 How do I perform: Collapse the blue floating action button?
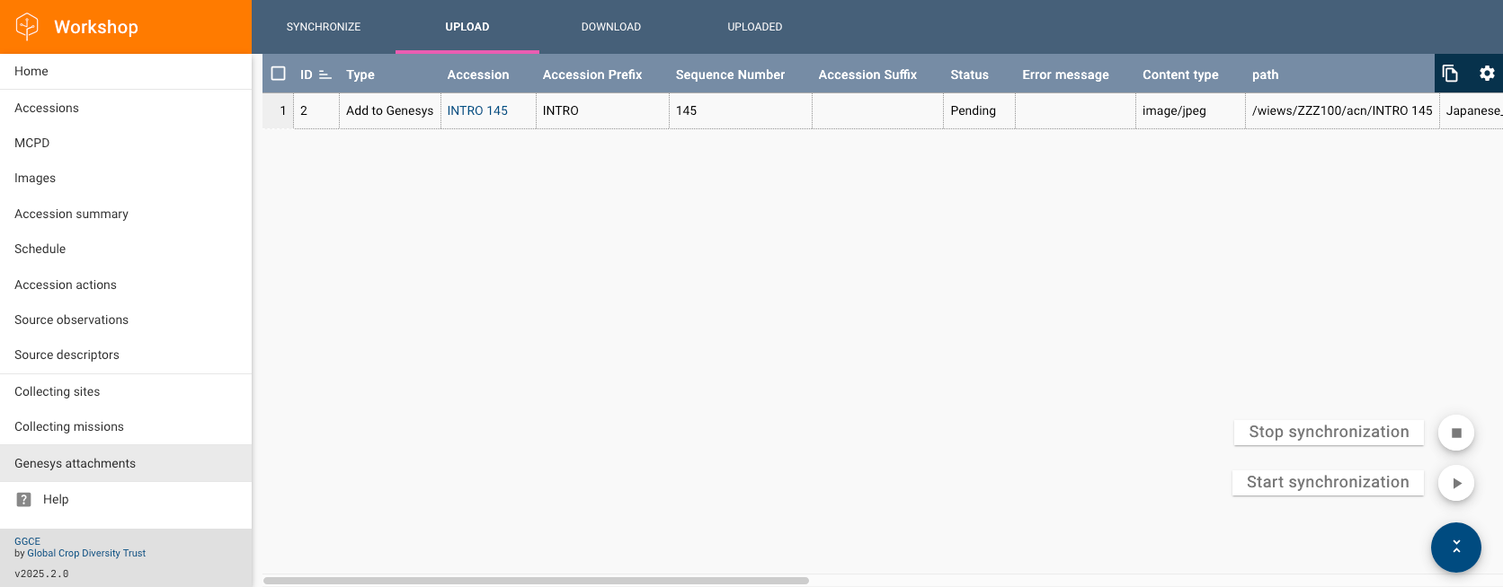1455,547
